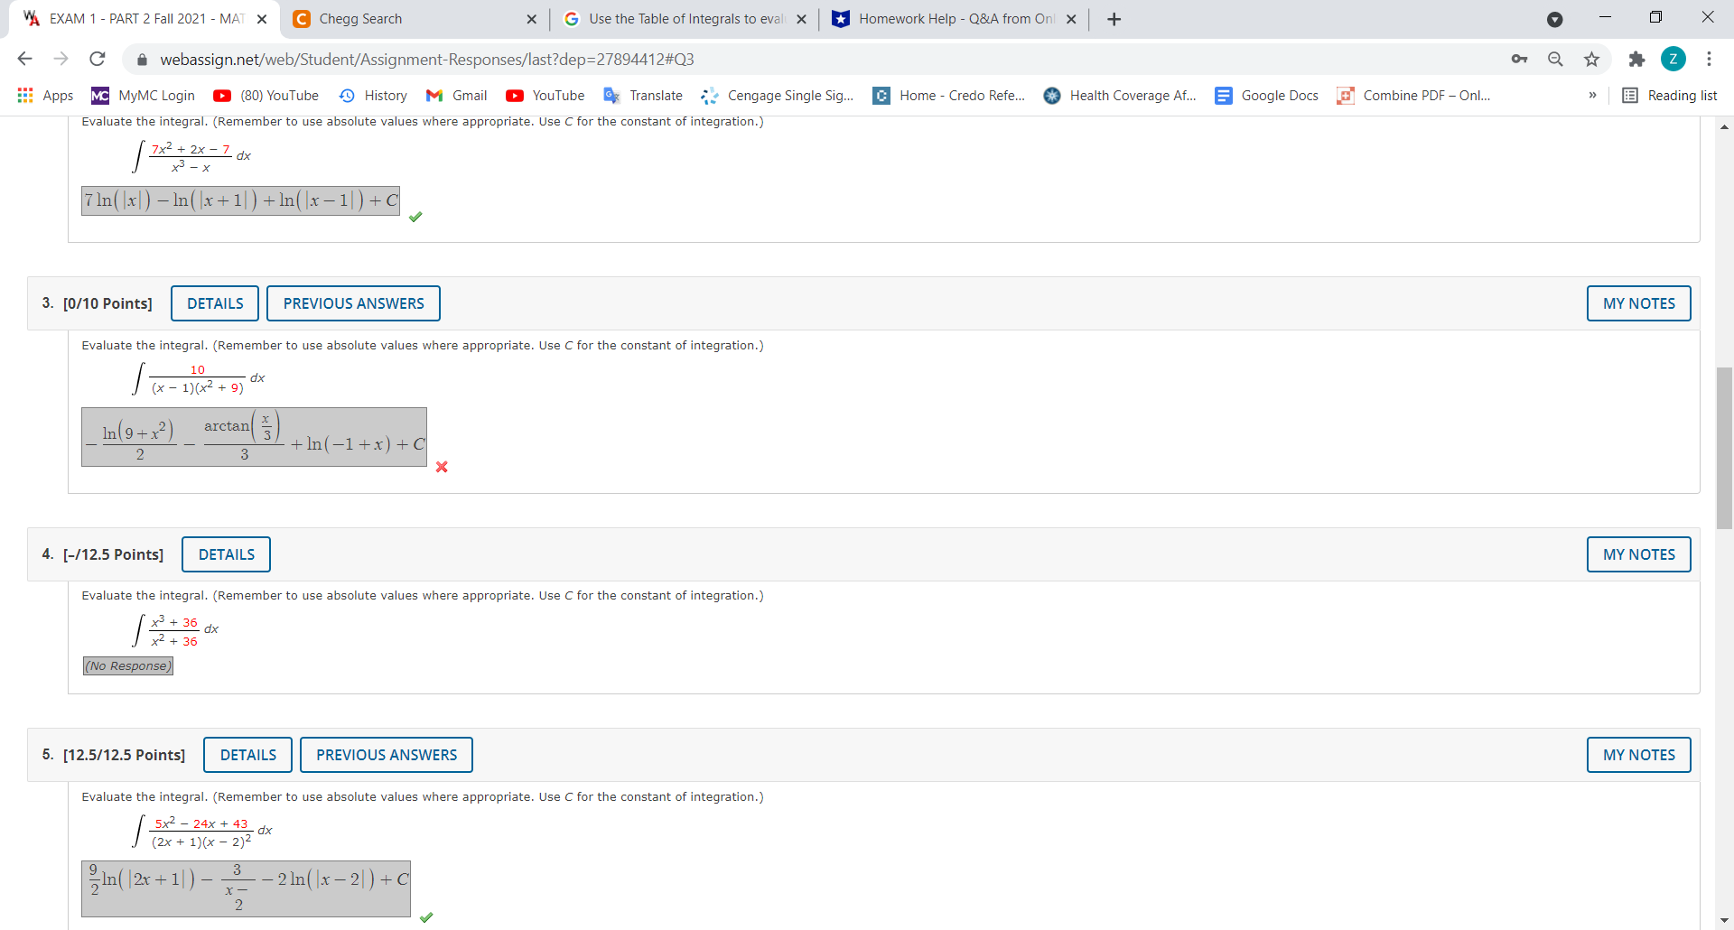The height and width of the screenshot is (930, 1734).
Task: Open MY NOTES for question 3
Action: 1639,303
